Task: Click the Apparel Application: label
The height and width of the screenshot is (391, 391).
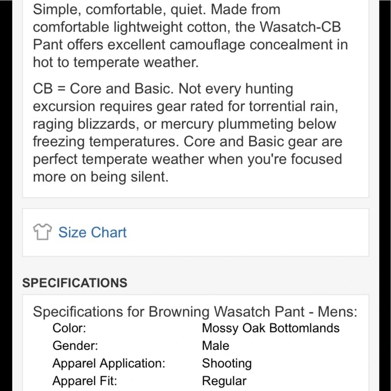Action: [109, 363]
